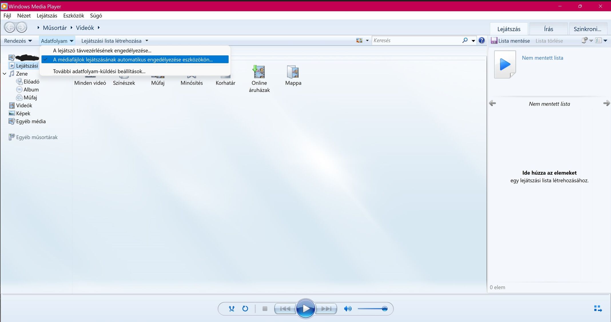Click the Online áruházak icon
The image size is (611, 322).
pos(259,72)
